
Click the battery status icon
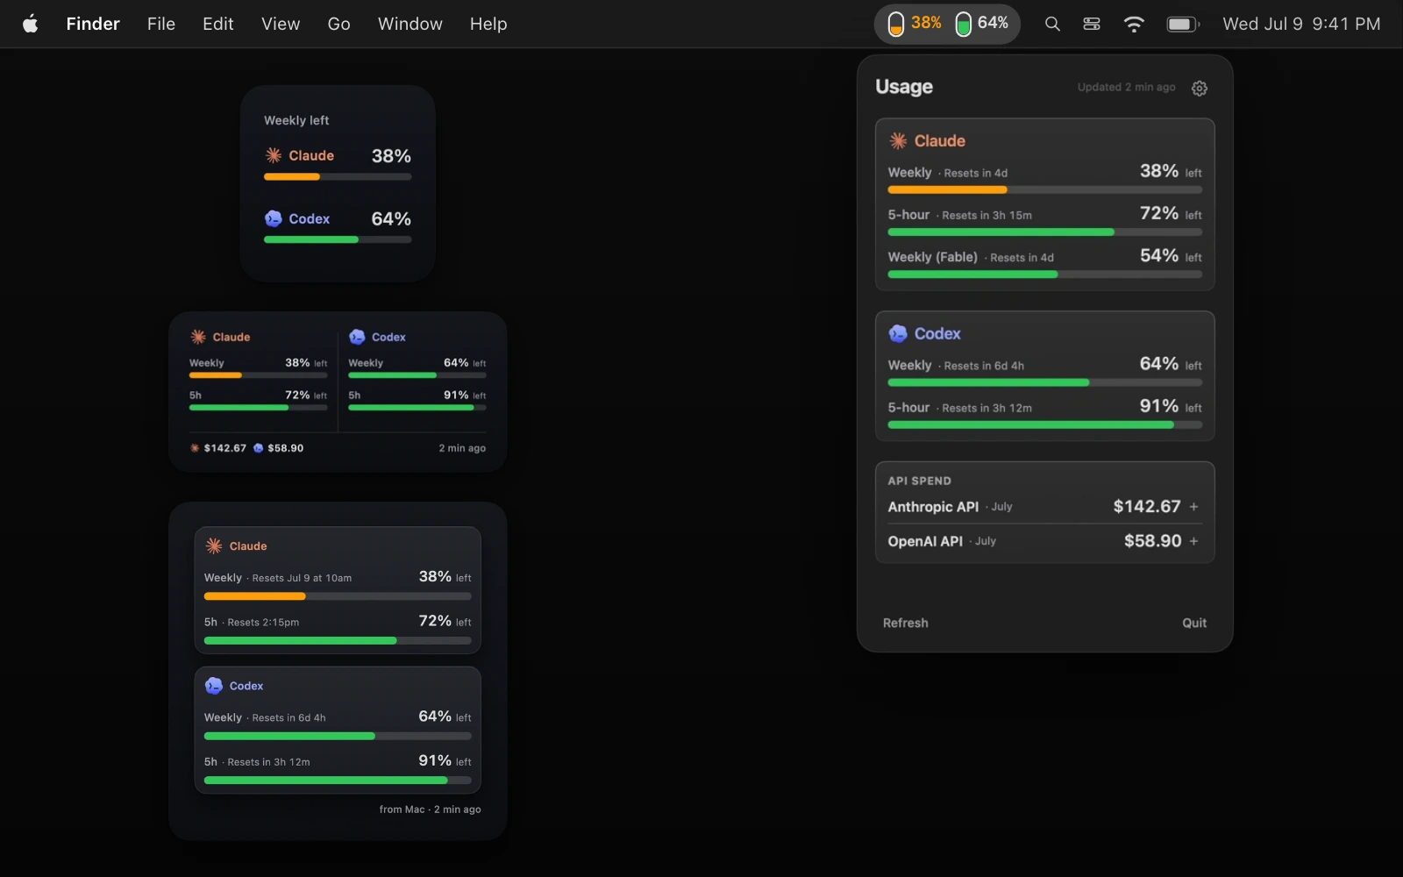click(x=1183, y=24)
